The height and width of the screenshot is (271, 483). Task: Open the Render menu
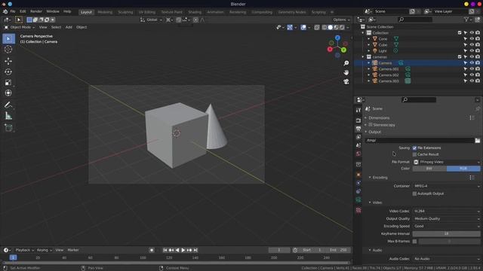click(36, 11)
